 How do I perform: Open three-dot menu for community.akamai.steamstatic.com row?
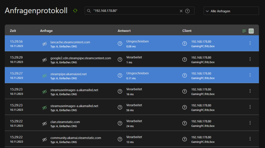250,139
